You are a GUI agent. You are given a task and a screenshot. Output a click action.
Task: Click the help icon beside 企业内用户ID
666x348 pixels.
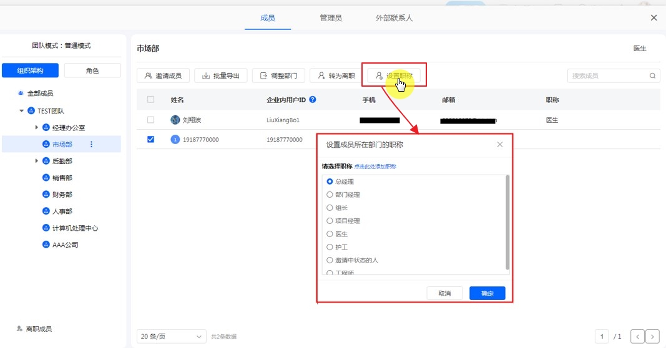[313, 100]
